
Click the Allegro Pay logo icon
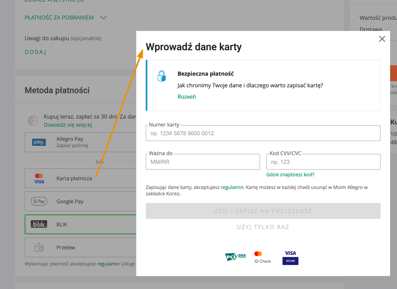tap(39, 142)
